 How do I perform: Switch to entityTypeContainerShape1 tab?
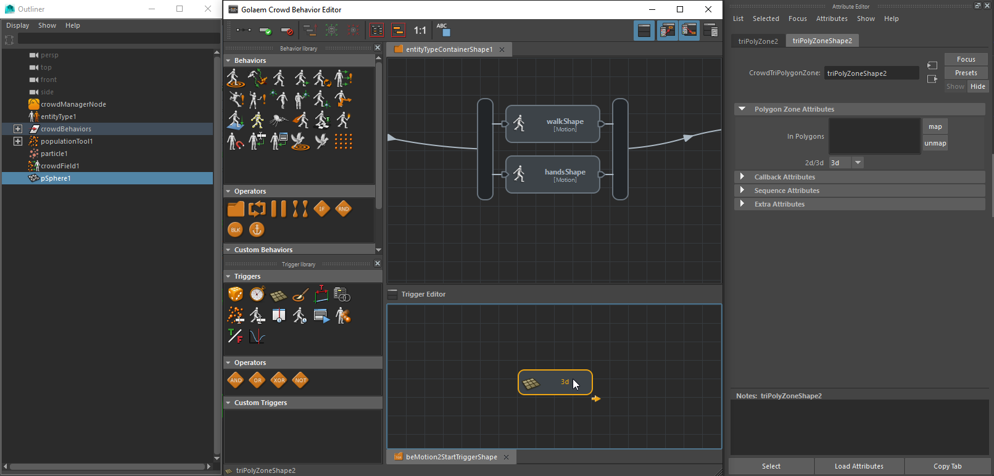(x=449, y=49)
